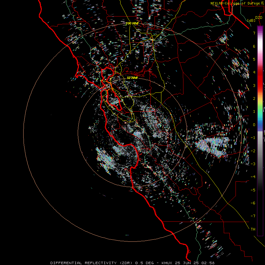Click the [dB] unit label
This screenshot has width=265, height=265.
click(251, 20)
